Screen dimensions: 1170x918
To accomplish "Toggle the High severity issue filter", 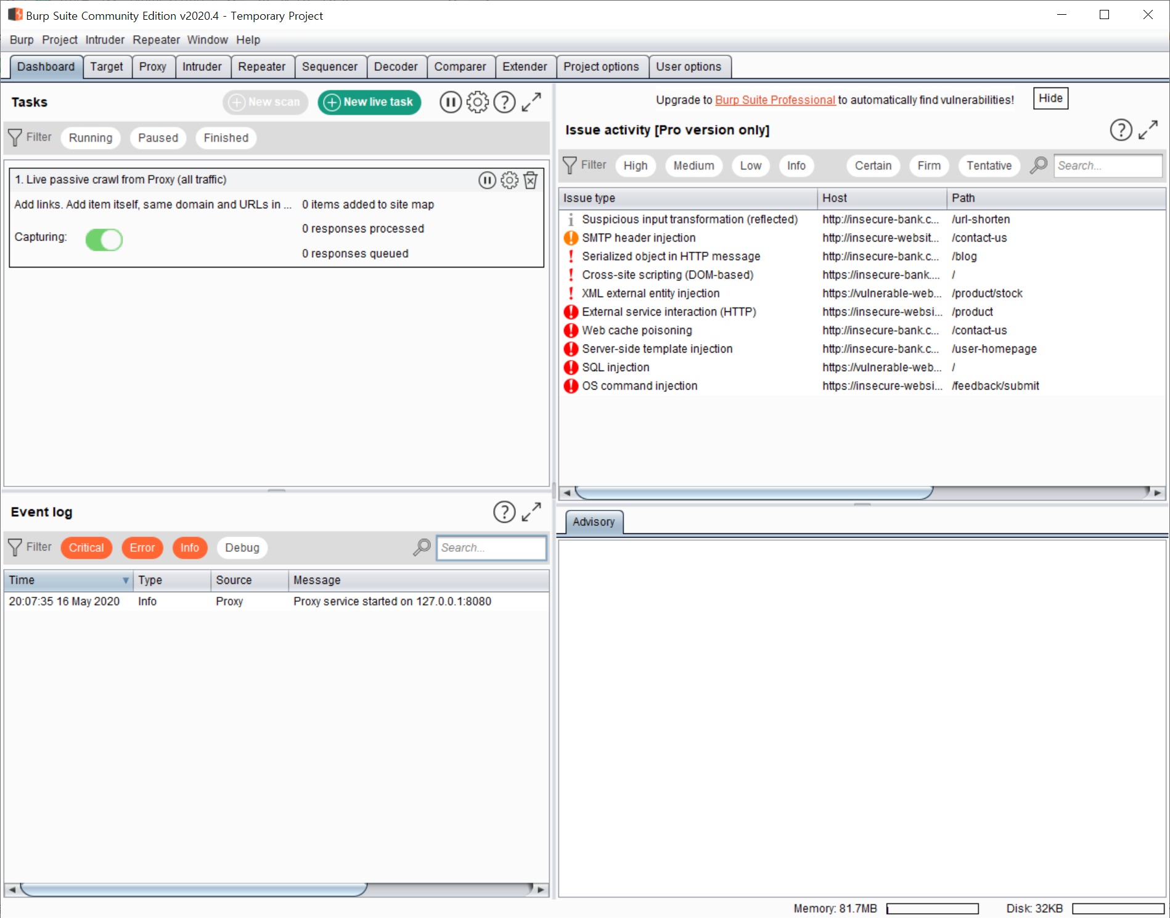I will click(x=636, y=165).
